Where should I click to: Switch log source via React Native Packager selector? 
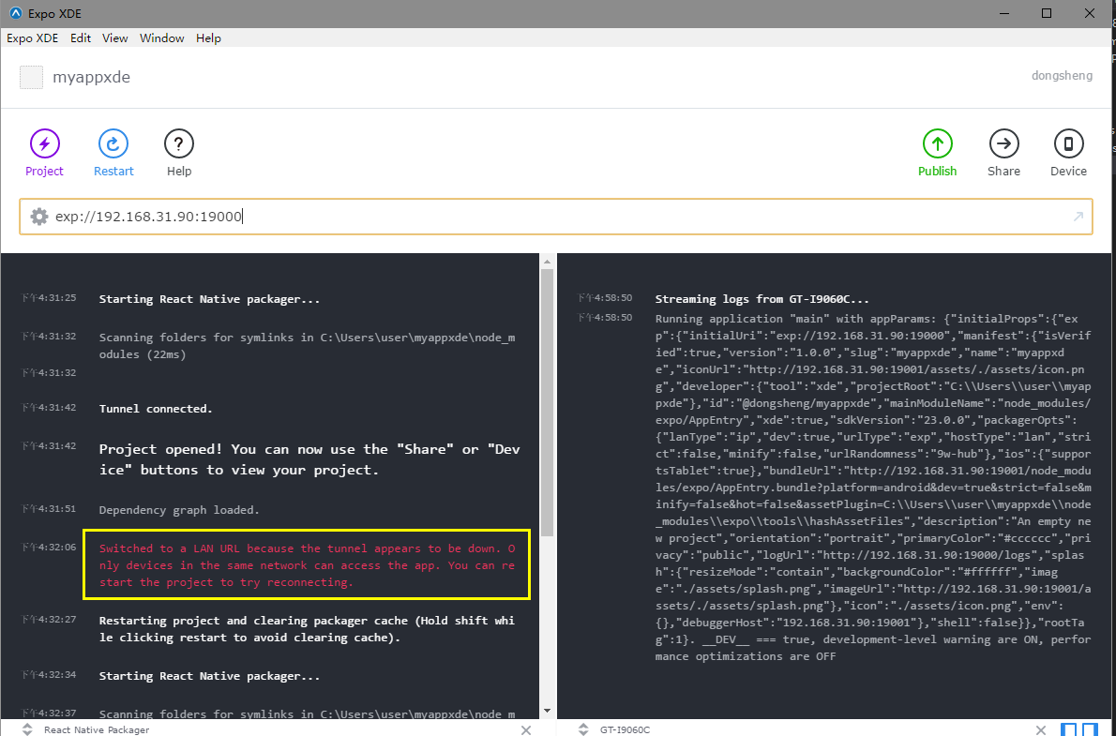tap(27, 729)
